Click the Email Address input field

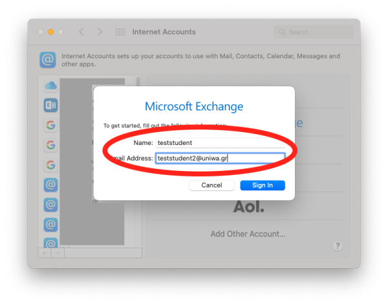[220, 158]
